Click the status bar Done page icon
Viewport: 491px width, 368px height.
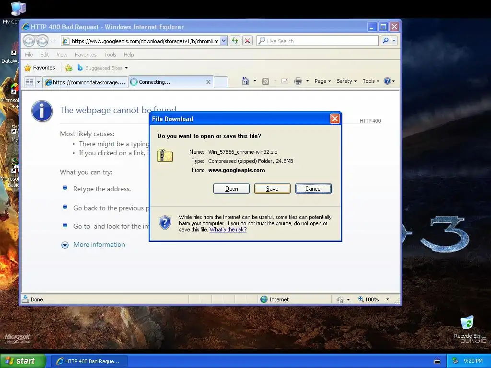25,299
